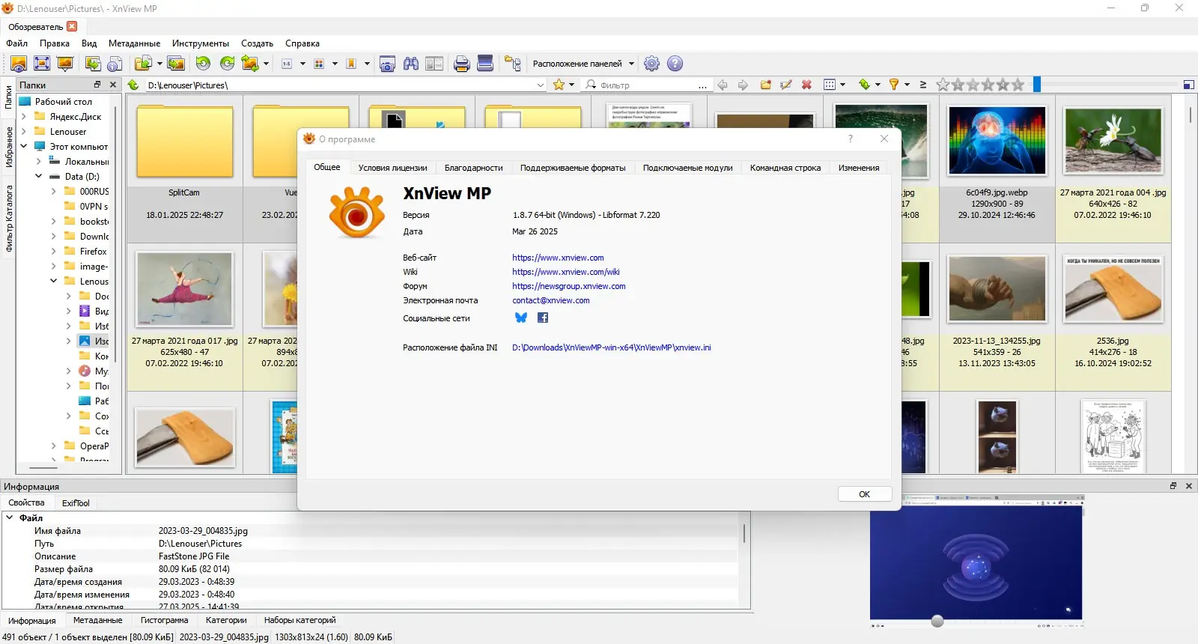
Task: Click the blue thumbnail size slider handle
Action: click(1037, 85)
